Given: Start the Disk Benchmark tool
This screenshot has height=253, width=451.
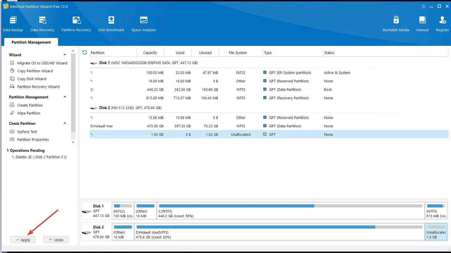Looking at the screenshot, I should coord(111,24).
